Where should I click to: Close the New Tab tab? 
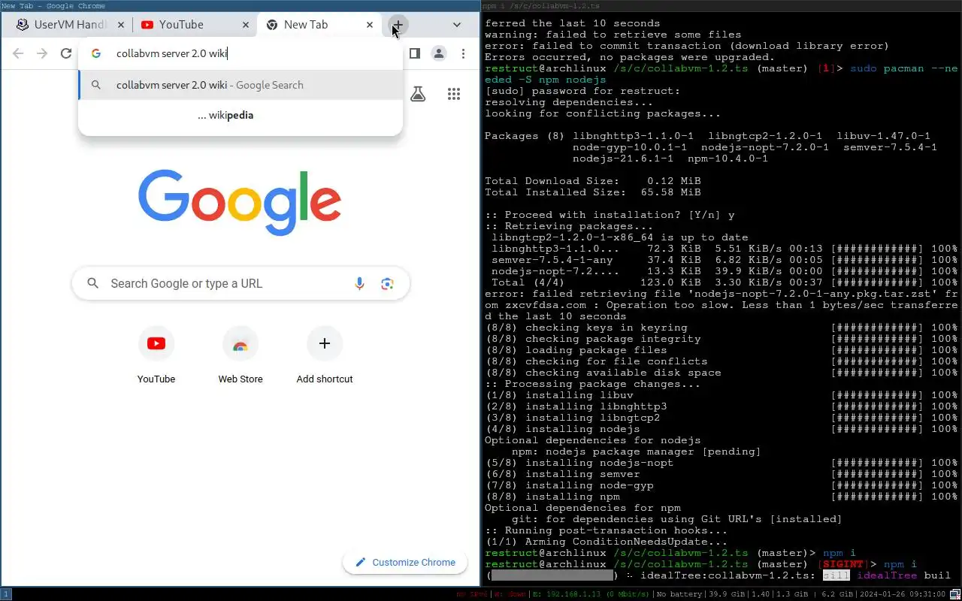[369, 25]
